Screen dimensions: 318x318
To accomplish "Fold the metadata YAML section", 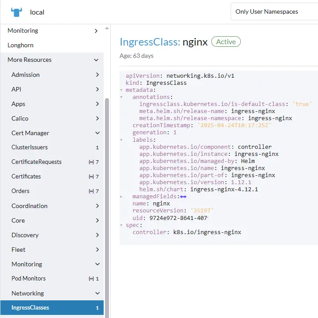I will click(121, 90).
